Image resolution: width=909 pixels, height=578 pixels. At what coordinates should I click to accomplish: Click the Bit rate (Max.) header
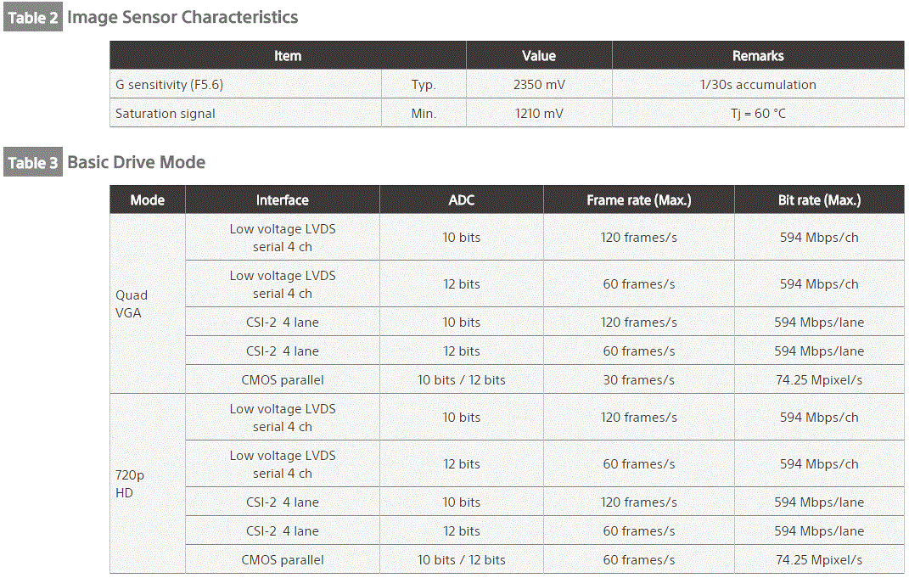[x=819, y=200]
